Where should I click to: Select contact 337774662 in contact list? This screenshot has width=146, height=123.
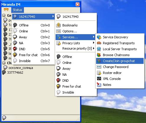[15, 72]
